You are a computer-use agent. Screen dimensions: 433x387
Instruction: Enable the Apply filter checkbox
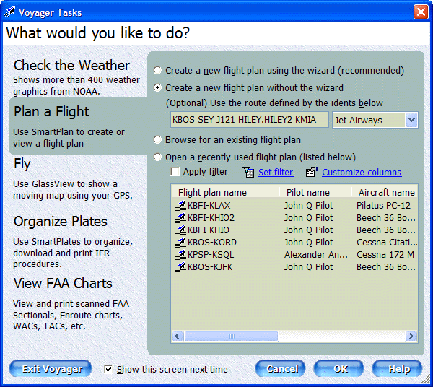click(175, 172)
